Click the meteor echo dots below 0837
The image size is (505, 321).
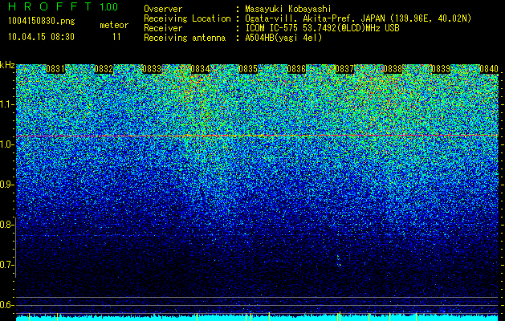click(x=339, y=261)
